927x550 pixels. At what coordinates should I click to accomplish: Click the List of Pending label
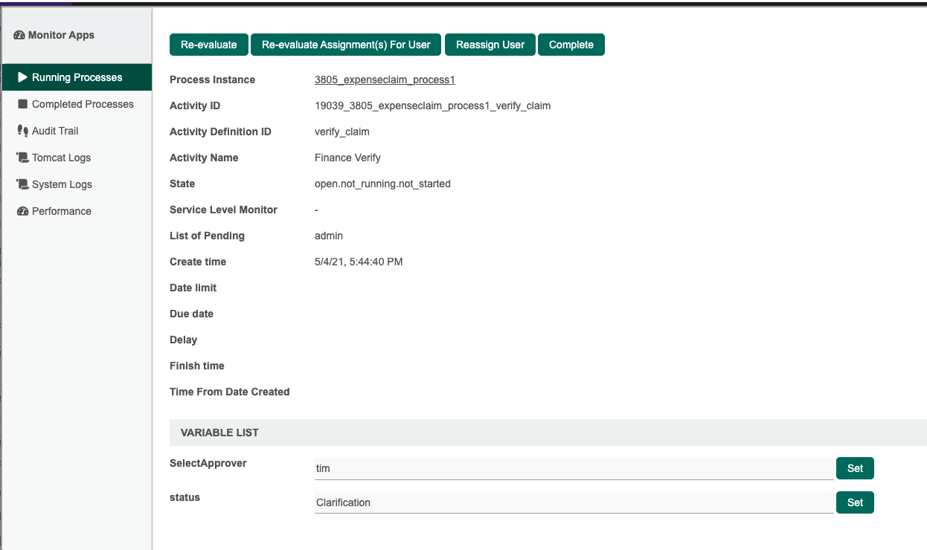207,236
